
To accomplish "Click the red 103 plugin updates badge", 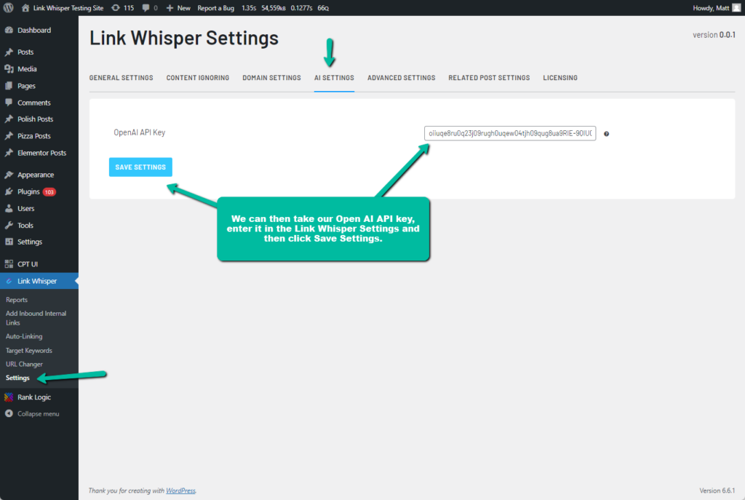I will [x=49, y=191].
